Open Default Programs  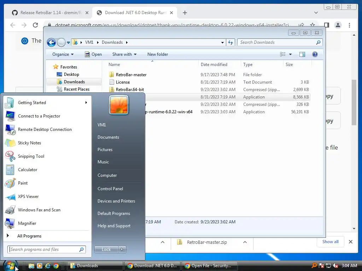click(113, 213)
